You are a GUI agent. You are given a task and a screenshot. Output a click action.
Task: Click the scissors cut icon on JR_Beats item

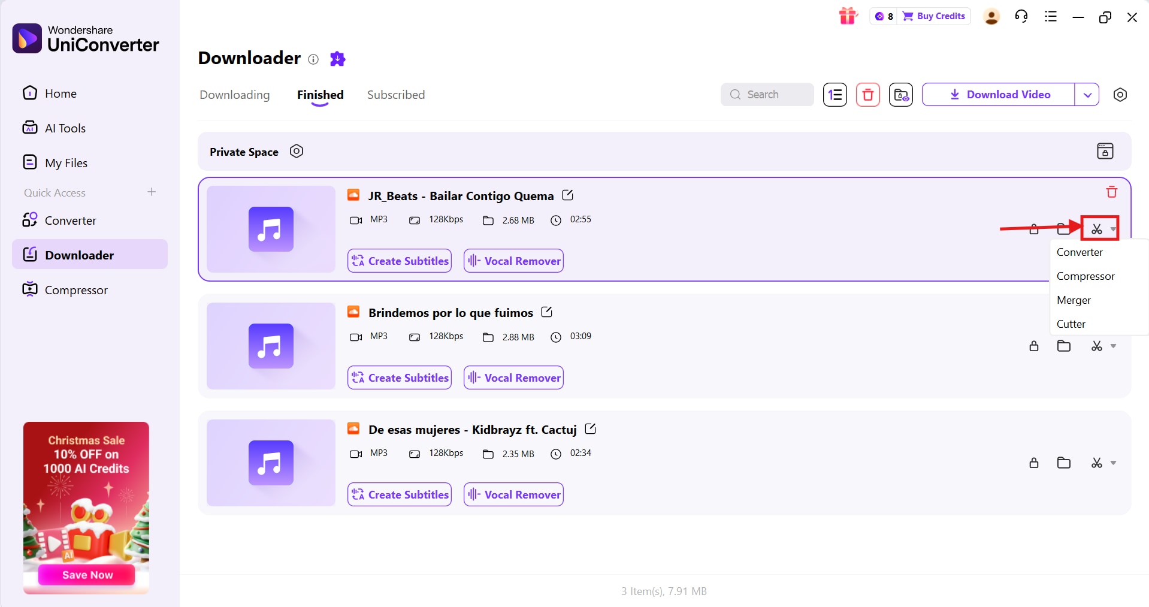click(x=1096, y=229)
